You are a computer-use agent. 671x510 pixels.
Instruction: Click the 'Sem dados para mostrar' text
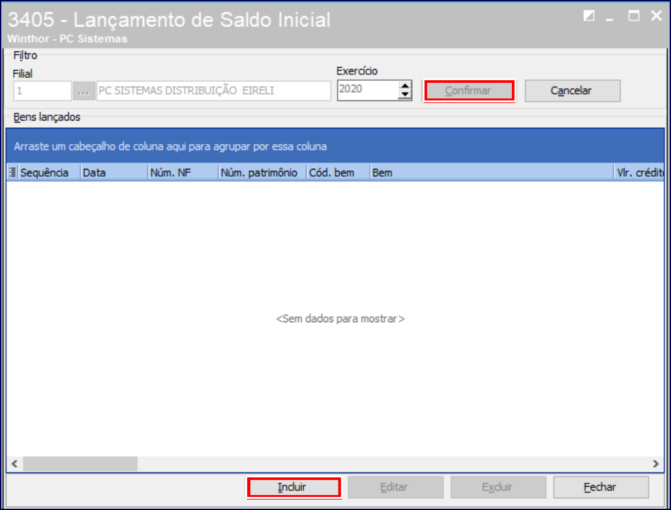point(340,319)
